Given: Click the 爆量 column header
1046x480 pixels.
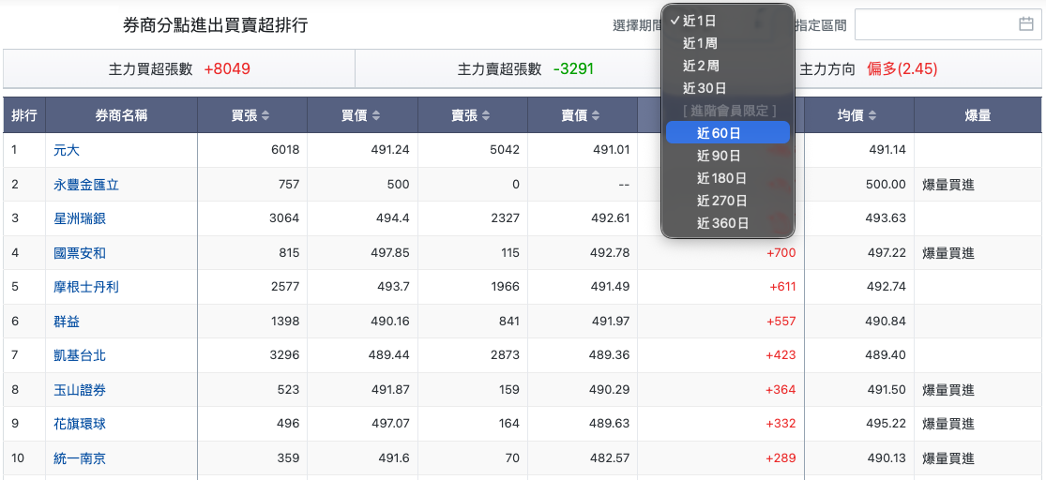Looking at the screenshot, I should coord(977,115).
